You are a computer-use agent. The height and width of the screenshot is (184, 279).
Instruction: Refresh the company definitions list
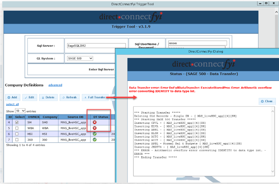[x=70, y=97]
